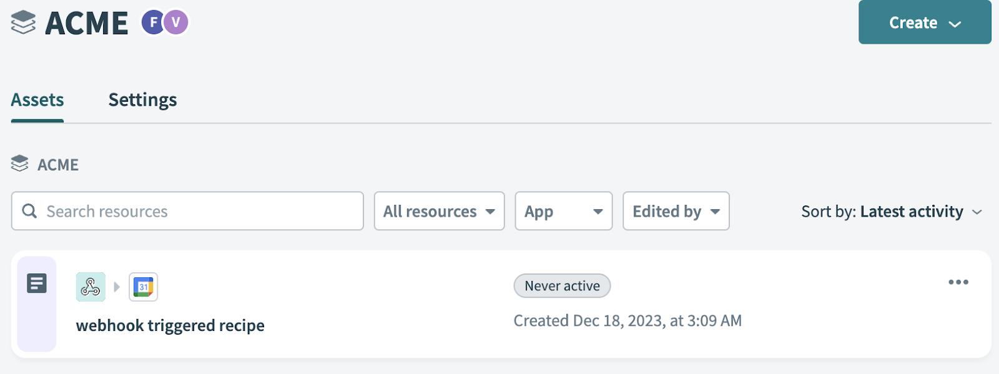The image size is (999, 374).
Task: Open the webhook triggered recipe
Action: point(170,325)
